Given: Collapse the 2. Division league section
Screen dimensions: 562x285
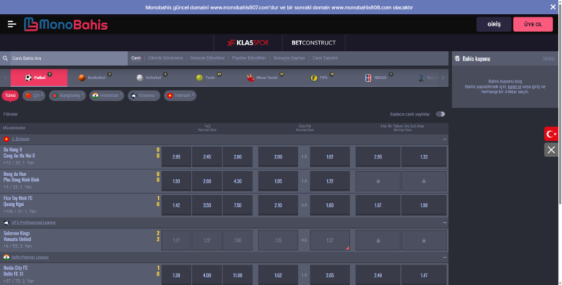Looking at the screenshot, I should pos(444,139).
